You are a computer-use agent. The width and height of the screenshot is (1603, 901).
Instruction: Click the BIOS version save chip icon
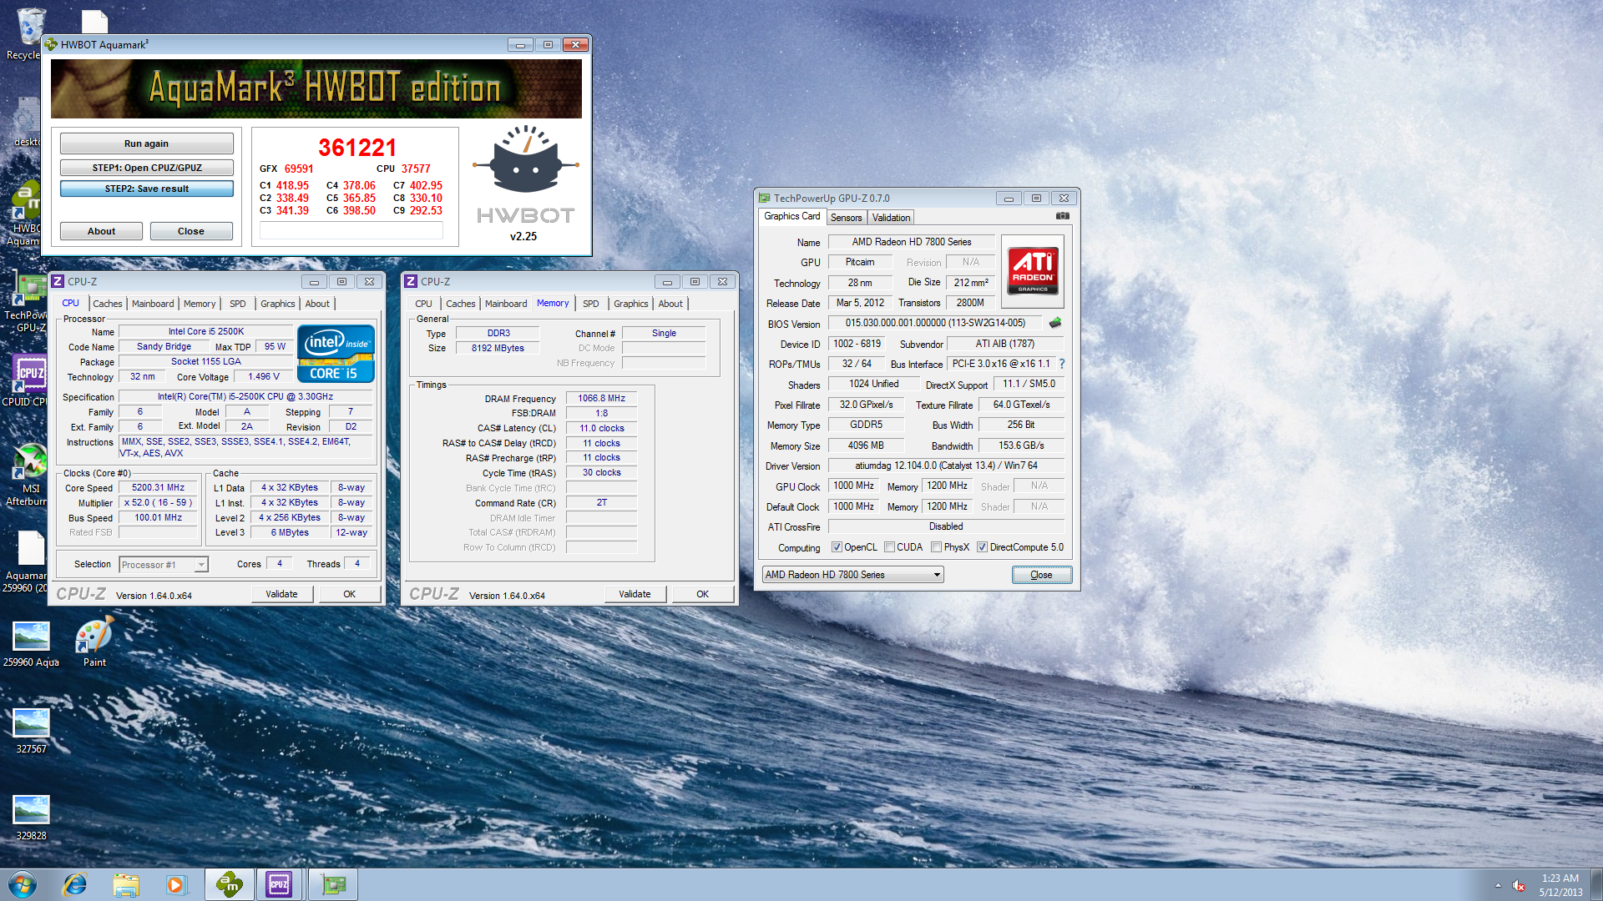pyautogui.click(x=1055, y=323)
